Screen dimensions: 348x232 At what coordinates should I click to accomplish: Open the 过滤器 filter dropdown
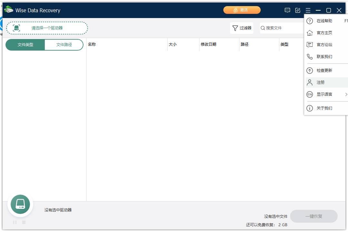[242, 28]
